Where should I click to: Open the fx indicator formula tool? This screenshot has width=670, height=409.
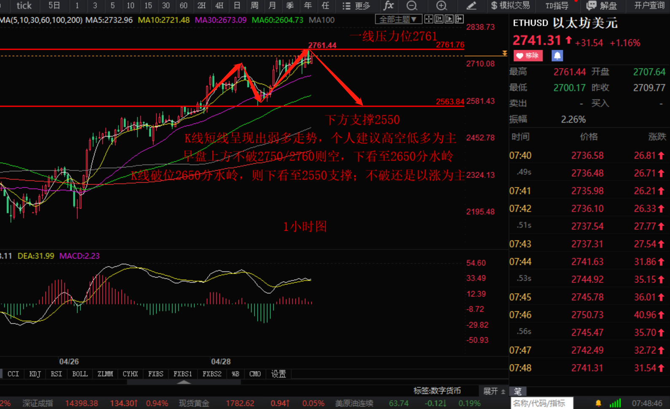[x=388, y=5]
